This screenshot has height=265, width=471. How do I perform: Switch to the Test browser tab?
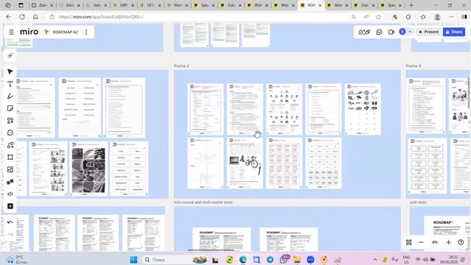96,5
